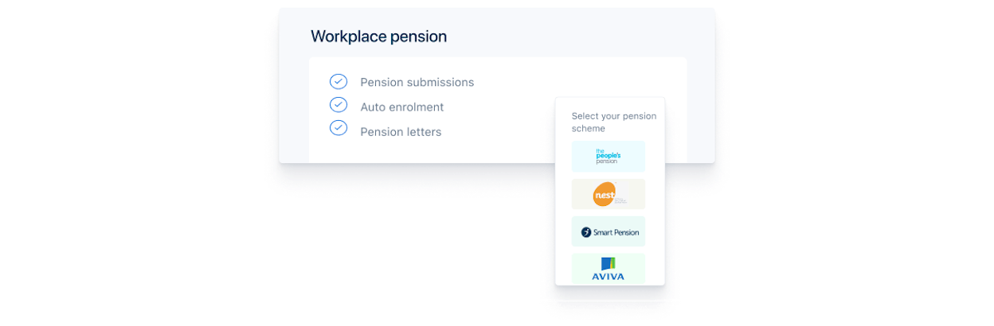Screen dimensions: 994x326
Task: Open the Auto enrolment item
Action: point(401,107)
